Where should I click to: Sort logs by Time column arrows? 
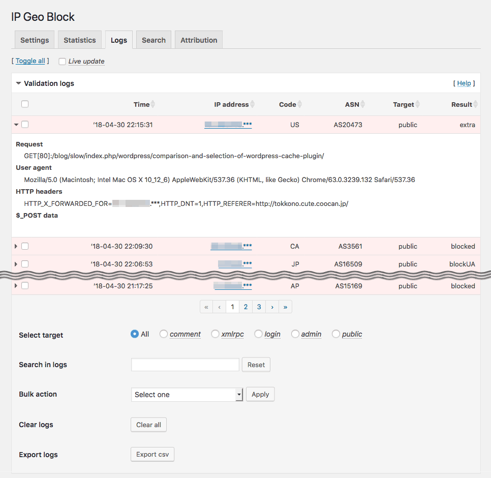[x=153, y=104]
